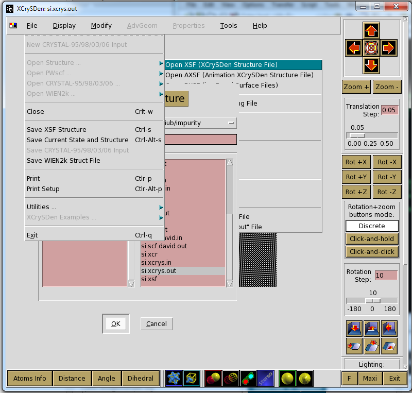Click the center/reset target icon
Screen dimensions: 412x393
(371, 48)
